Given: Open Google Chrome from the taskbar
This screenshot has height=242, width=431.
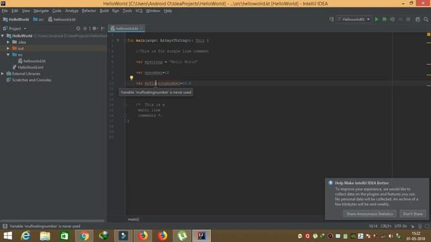Looking at the screenshot, I should click(x=84, y=236).
